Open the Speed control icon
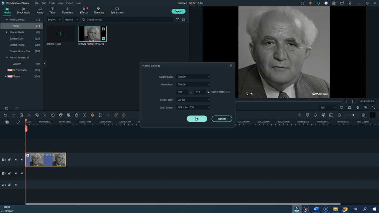The height and width of the screenshot is (213, 379). click(53, 115)
